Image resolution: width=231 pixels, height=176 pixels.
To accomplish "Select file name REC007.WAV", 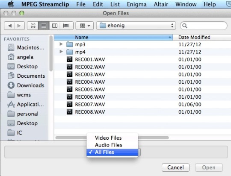I will click(x=90, y=104).
